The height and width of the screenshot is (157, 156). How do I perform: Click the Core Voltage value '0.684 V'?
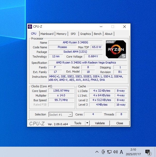tap(93, 56)
